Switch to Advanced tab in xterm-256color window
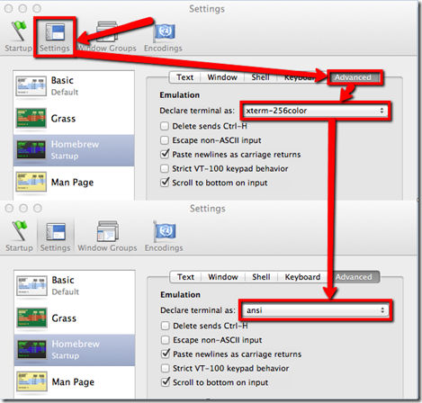The image size is (422, 403). [x=353, y=77]
